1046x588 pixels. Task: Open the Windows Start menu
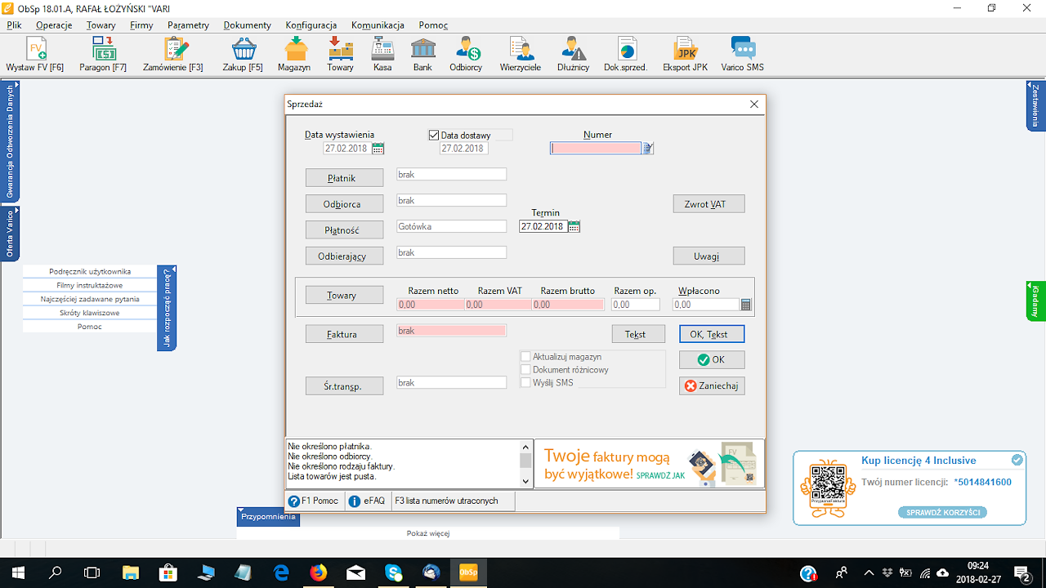click(x=16, y=572)
